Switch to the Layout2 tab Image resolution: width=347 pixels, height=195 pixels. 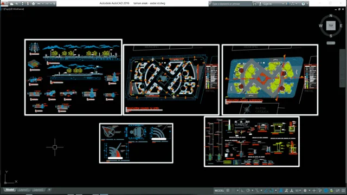[38, 190]
